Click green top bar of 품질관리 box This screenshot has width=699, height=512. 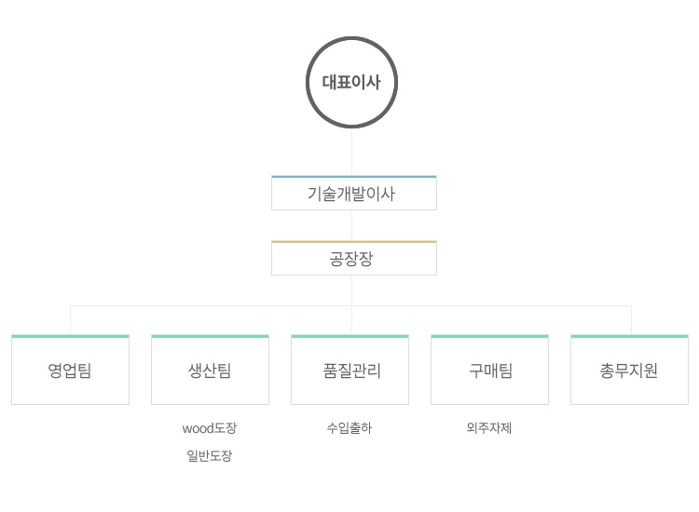coord(349,336)
